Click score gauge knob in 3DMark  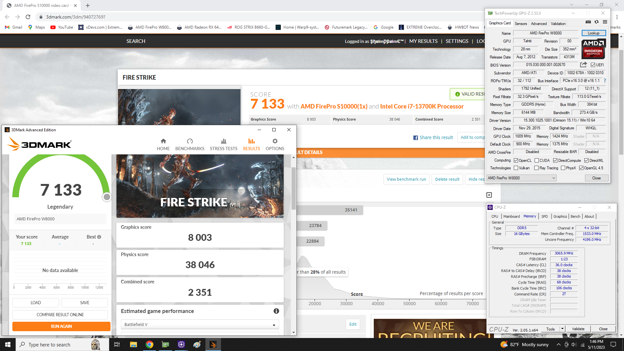click(x=107, y=197)
